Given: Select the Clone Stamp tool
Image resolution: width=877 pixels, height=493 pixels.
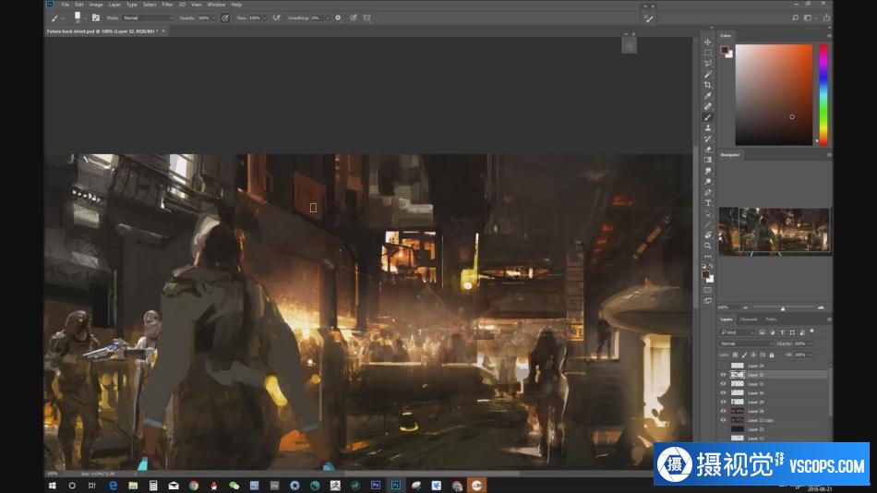Looking at the screenshot, I should pyautogui.click(x=707, y=127).
